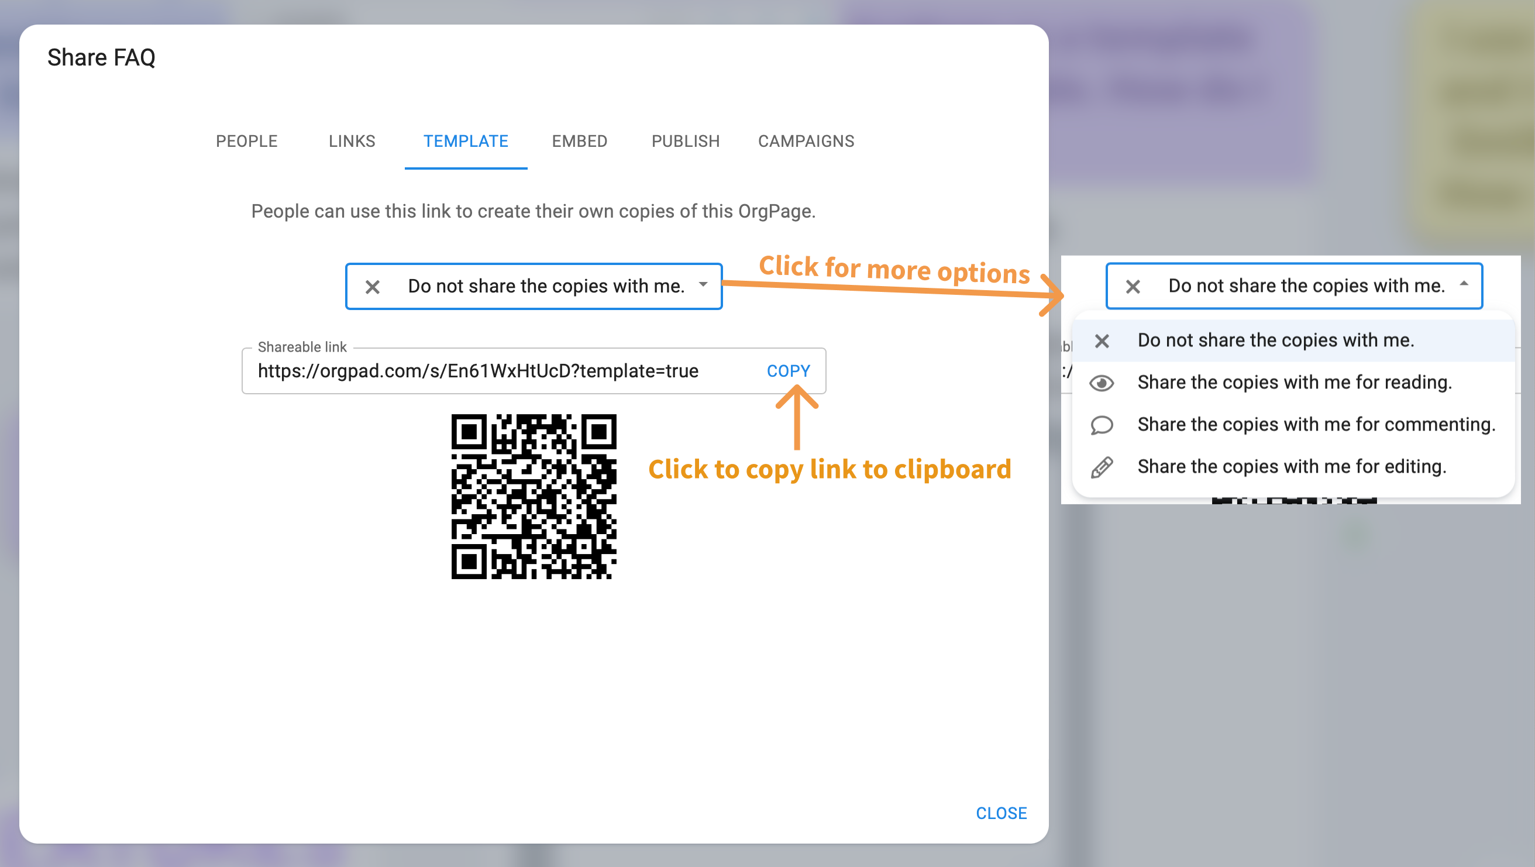Open the Links tab
1535x867 pixels.
click(352, 141)
